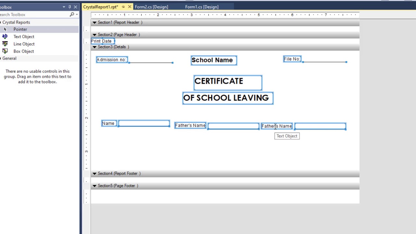Select the OF SCHOOL LEAVING heading object

tap(228, 98)
